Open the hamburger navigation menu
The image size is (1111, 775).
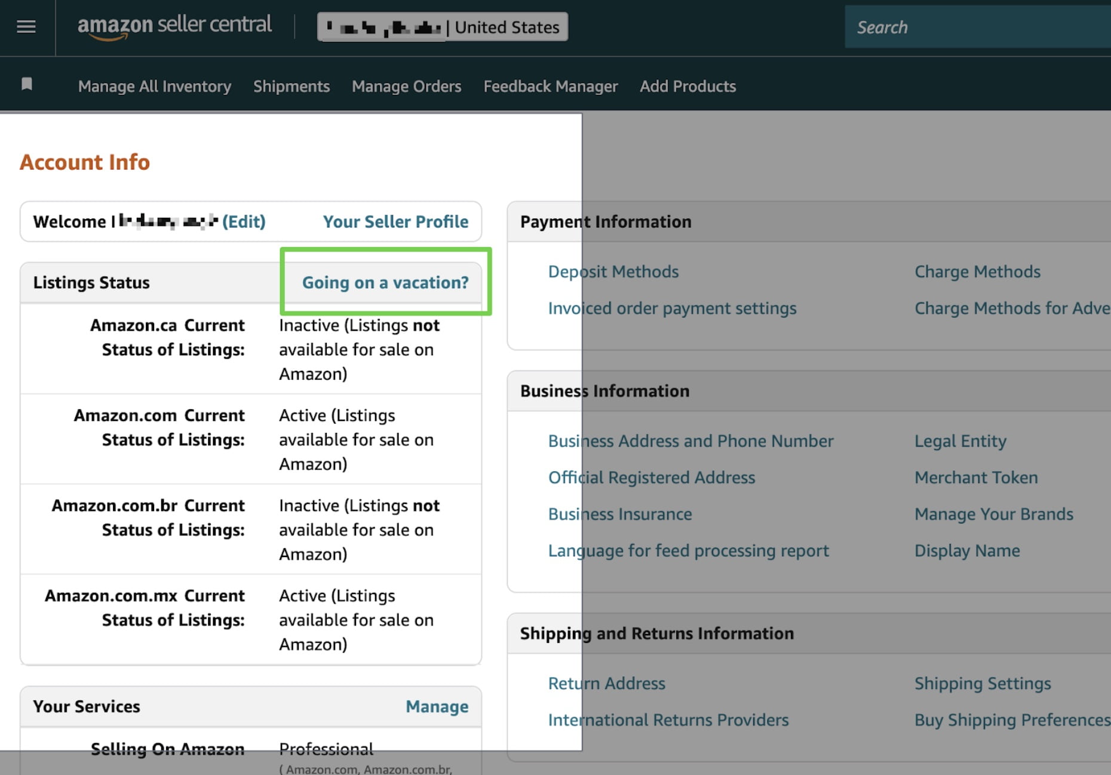click(26, 27)
